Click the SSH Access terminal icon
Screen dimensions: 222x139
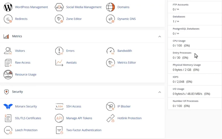click(59, 107)
